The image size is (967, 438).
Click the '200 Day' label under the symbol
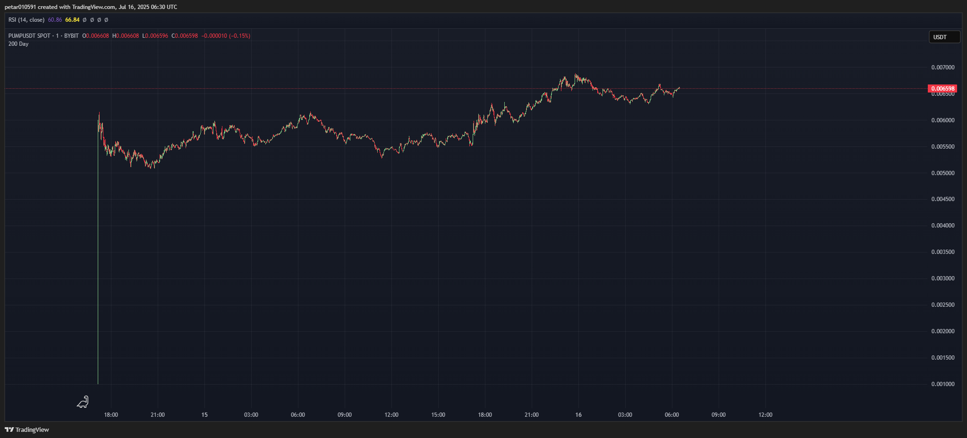[18, 44]
